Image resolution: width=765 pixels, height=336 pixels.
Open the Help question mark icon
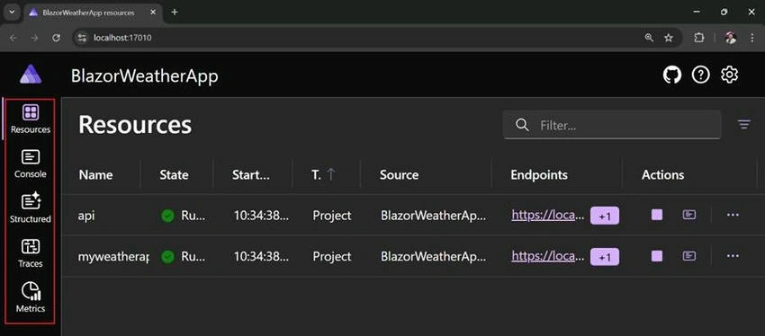pos(700,75)
